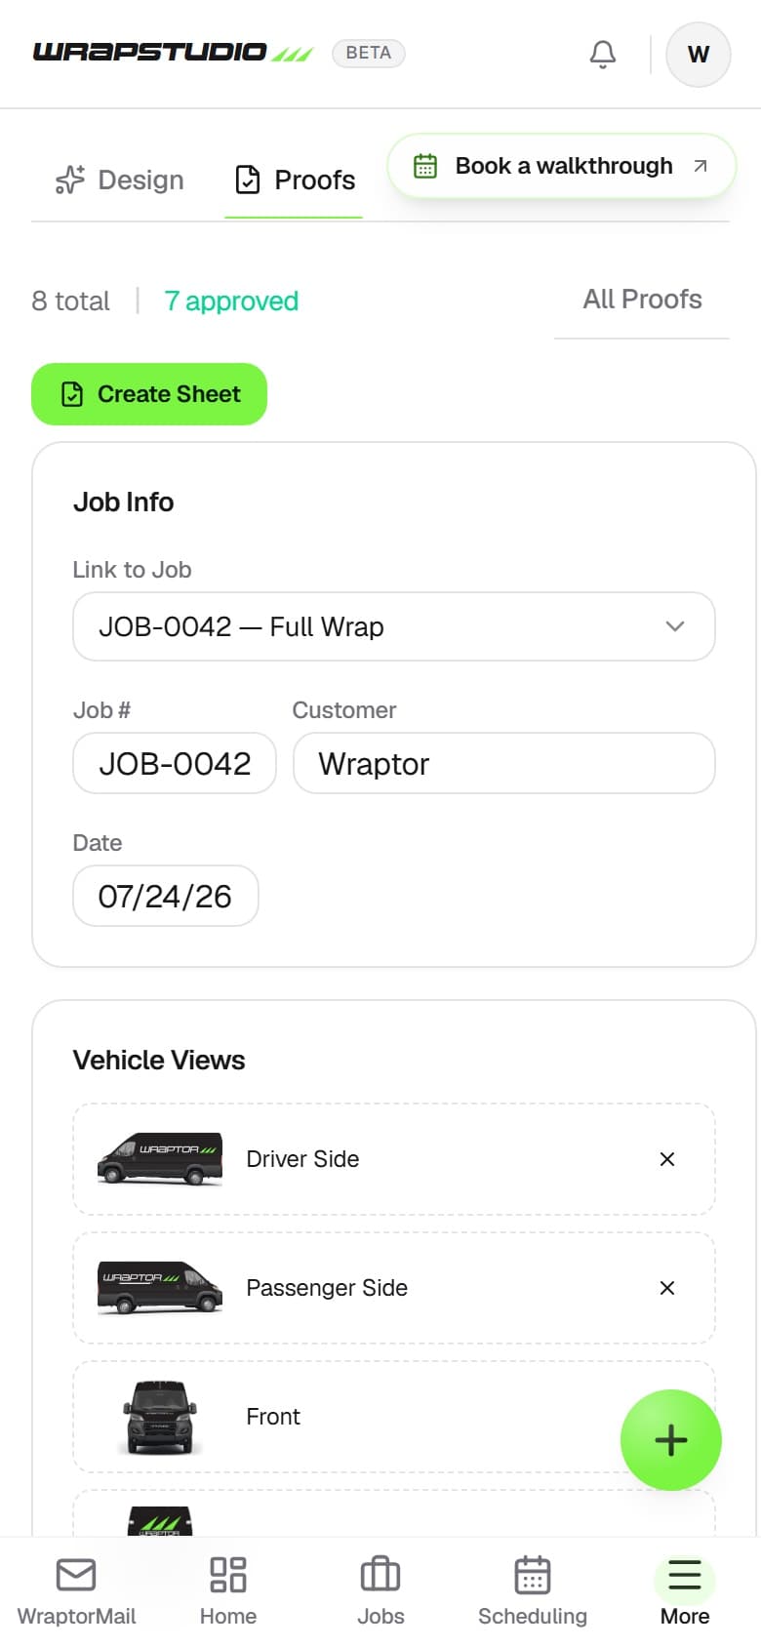Click the calendar icon in Book a walkthrough
This screenshot has width=761, height=1647.
pos(425,166)
